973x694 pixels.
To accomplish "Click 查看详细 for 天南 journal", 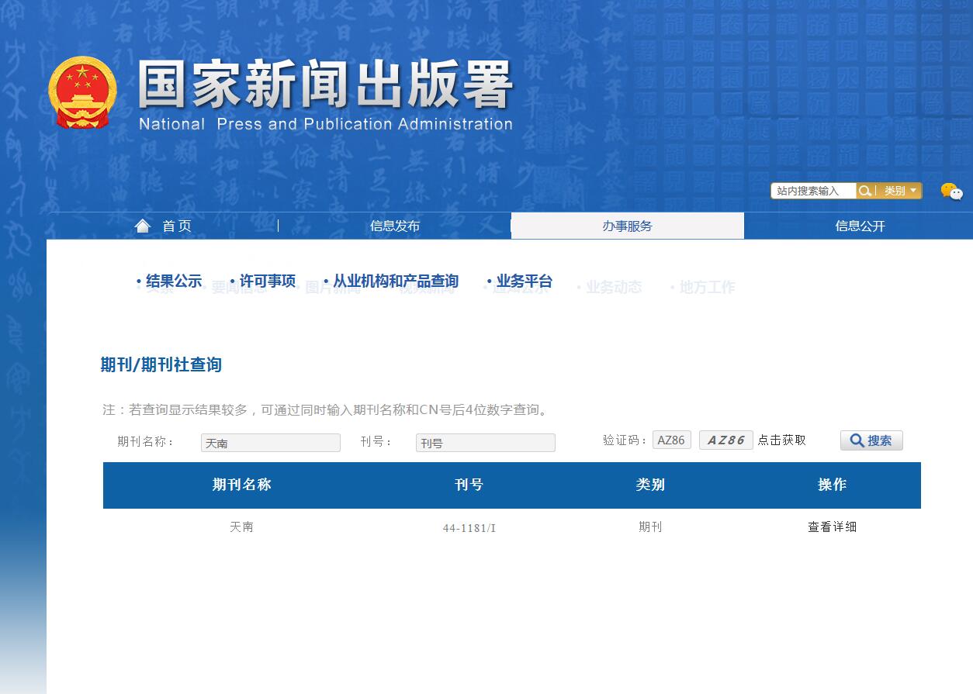I will [x=830, y=527].
